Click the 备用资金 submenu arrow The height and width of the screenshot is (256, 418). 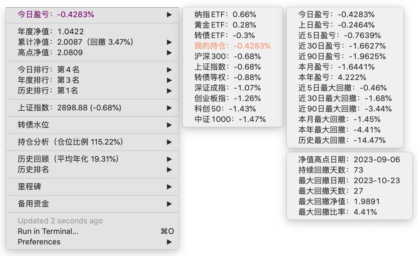coord(169,204)
